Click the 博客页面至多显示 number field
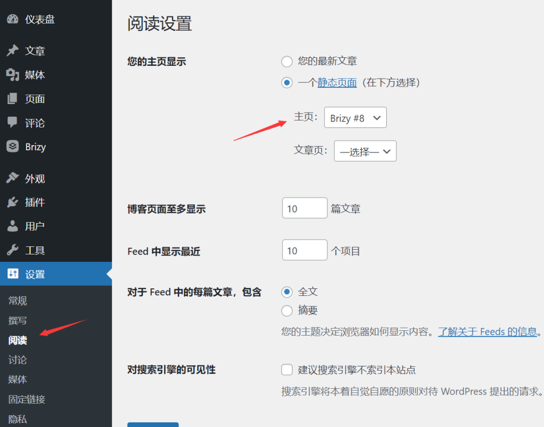 coord(304,208)
